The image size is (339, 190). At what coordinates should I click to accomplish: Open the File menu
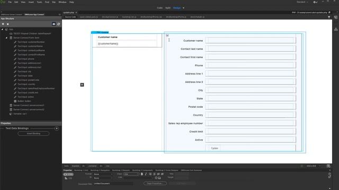click(10, 2)
